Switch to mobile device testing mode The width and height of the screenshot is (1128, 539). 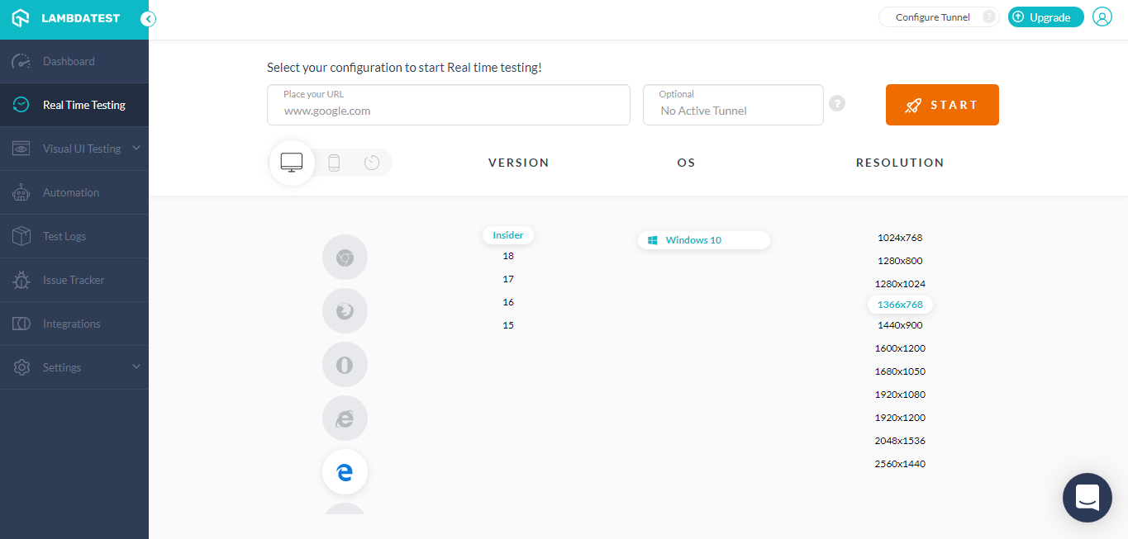click(x=334, y=163)
